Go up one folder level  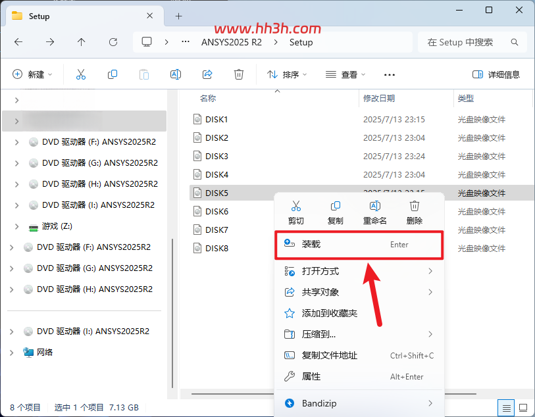(x=81, y=42)
